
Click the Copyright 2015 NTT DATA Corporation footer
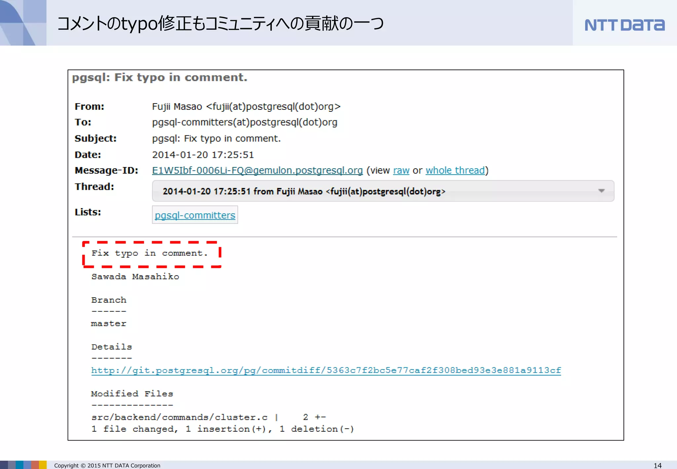(107, 465)
